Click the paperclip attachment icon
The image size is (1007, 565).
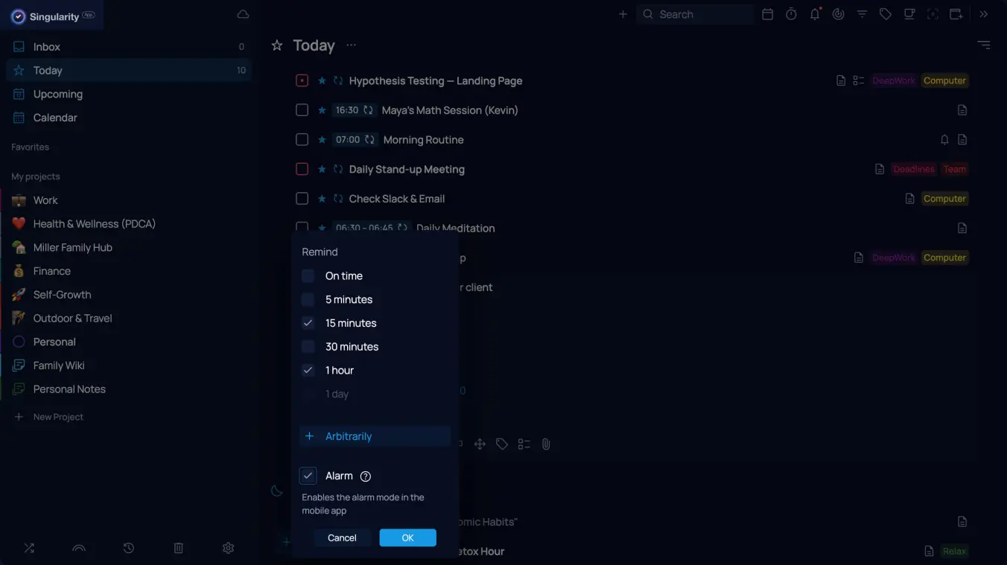coord(546,444)
